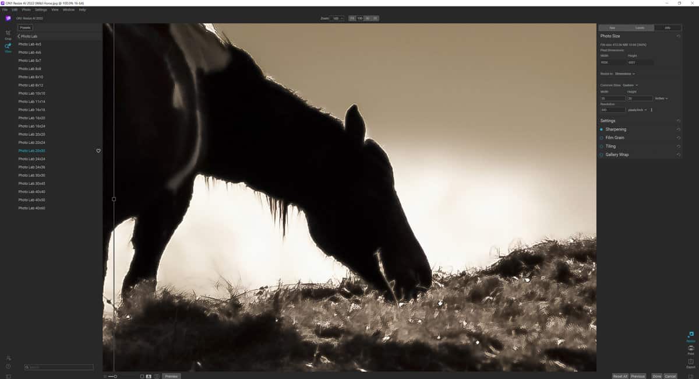Image resolution: width=699 pixels, height=379 pixels.
Task: Click the soft proofing icon beside Preview
Action: pyautogui.click(x=157, y=376)
